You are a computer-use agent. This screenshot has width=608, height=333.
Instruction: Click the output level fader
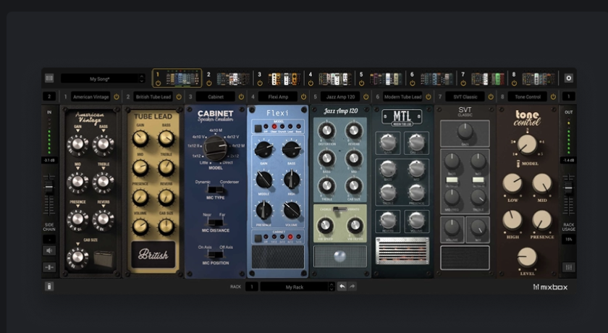click(x=568, y=188)
